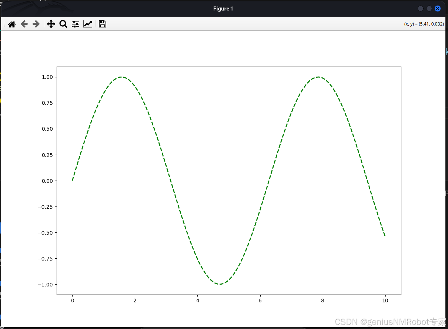Click the second peak of the sine curve

pos(318,77)
